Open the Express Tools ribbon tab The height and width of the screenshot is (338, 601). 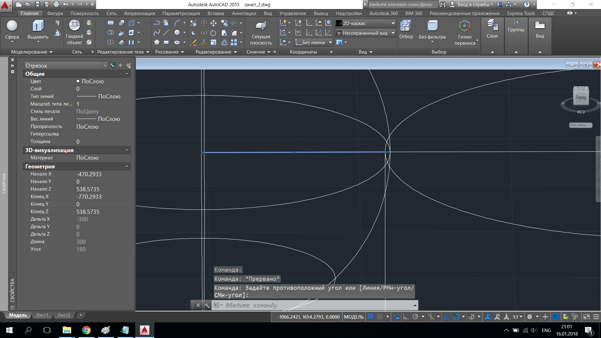coord(521,13)
